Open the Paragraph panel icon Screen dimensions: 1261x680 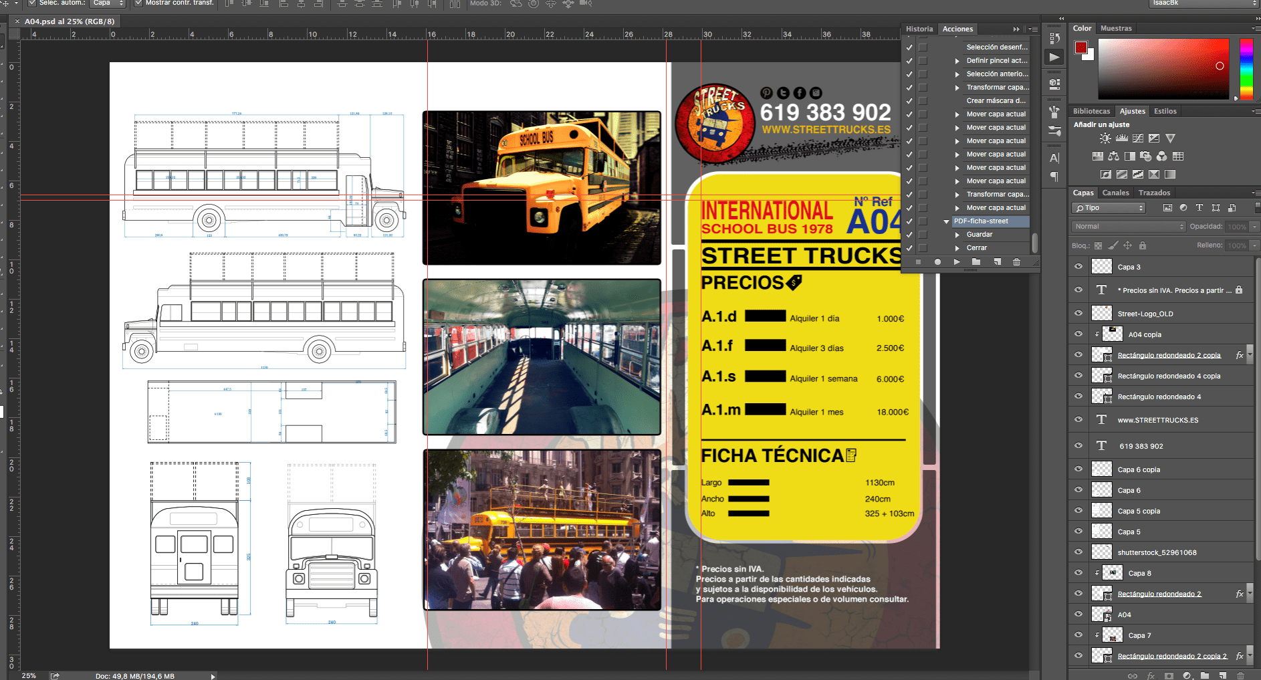(x=1054, y=177)
